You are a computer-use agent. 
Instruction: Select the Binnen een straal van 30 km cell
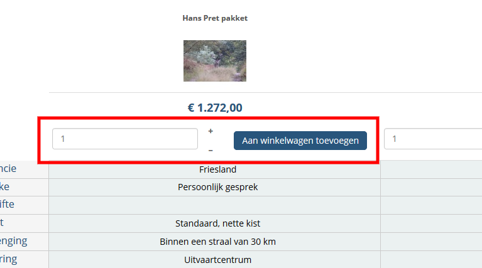click(215, 242)
